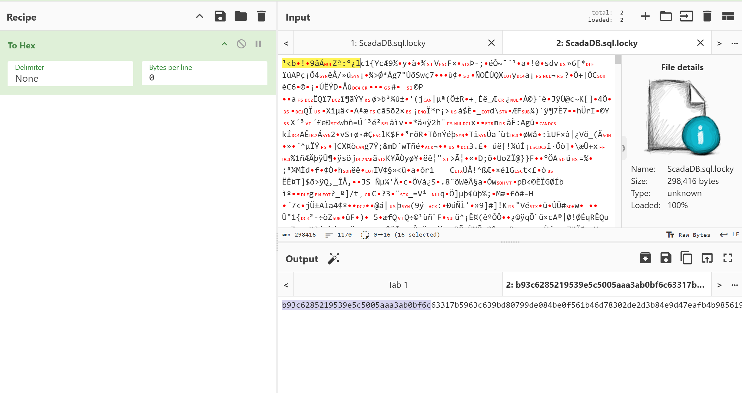Save output to file
The width and height of the screenshot is (742, 393).
[666, 258]
